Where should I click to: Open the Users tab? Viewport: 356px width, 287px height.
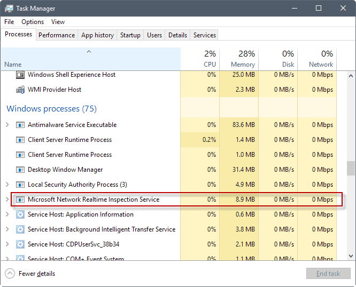[154, 35]
